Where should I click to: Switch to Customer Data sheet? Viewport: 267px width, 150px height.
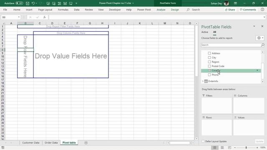tap(31, 142)
